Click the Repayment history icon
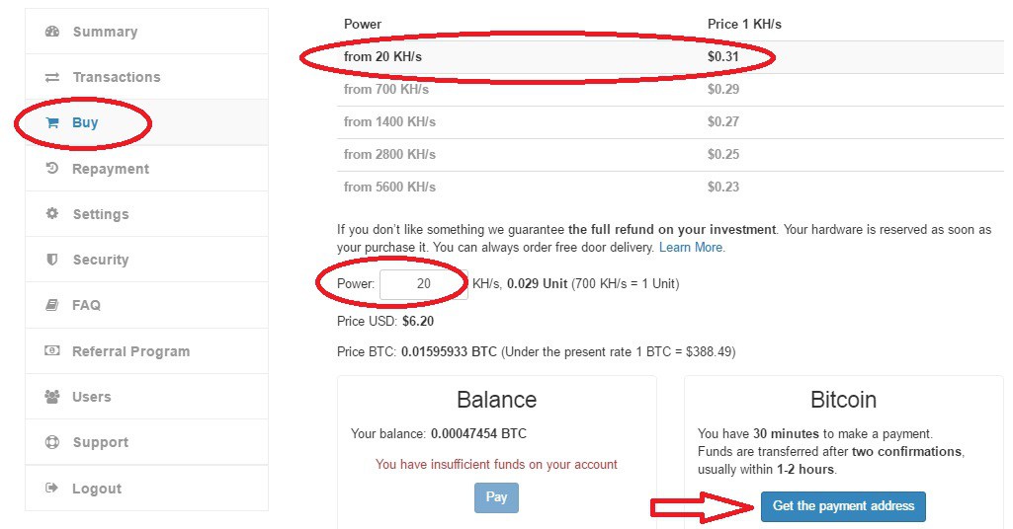This screenshot has width=1013, height=529. [52, 169]
